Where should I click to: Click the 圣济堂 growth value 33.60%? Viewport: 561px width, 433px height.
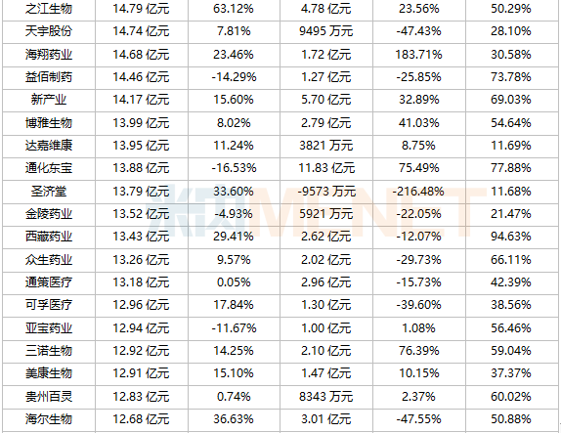point(234,192)
